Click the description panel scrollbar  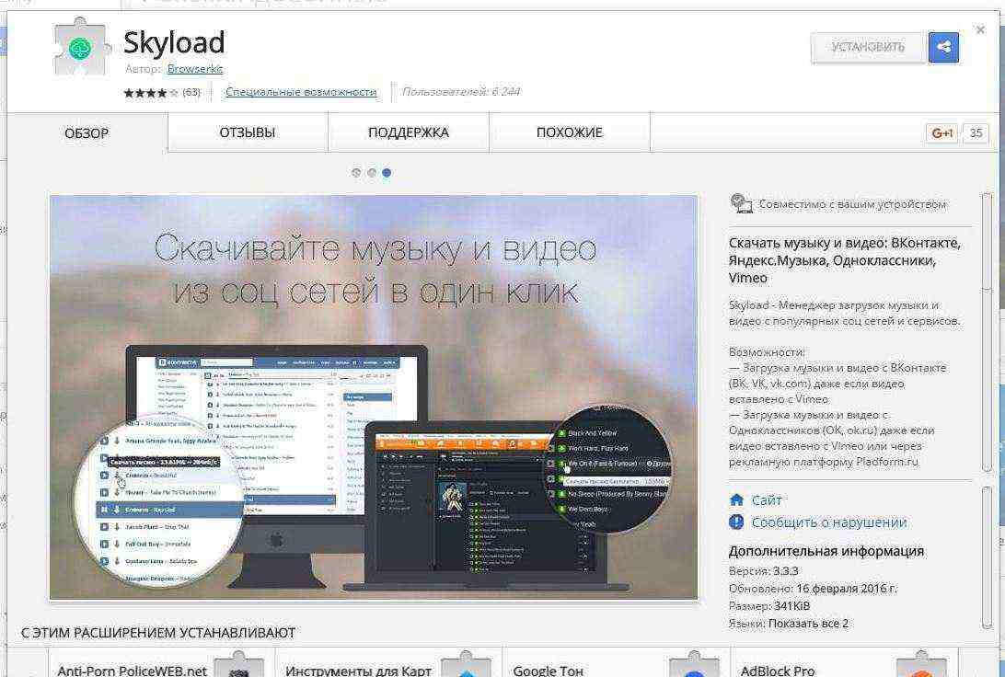[x=987, y=332]
